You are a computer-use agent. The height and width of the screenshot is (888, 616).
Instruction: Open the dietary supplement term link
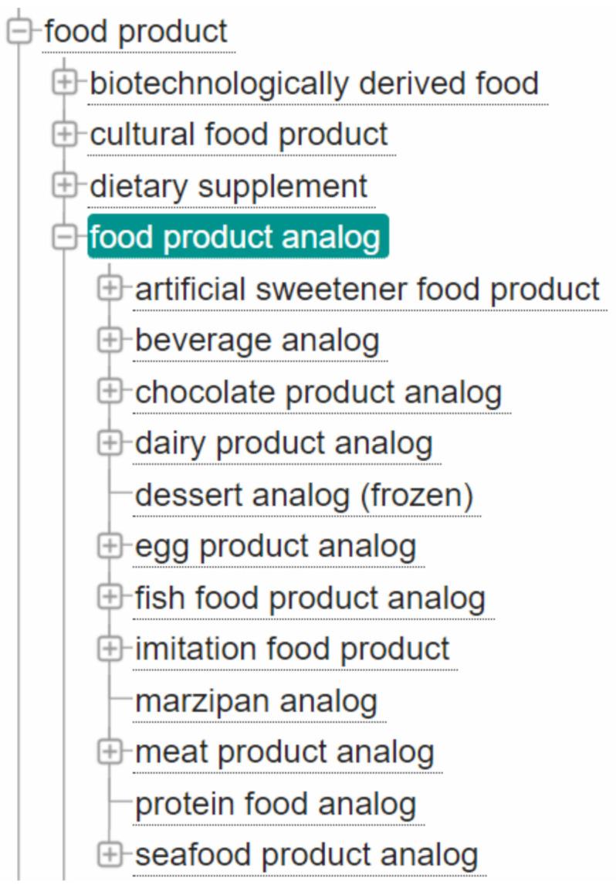coord(228,187)
